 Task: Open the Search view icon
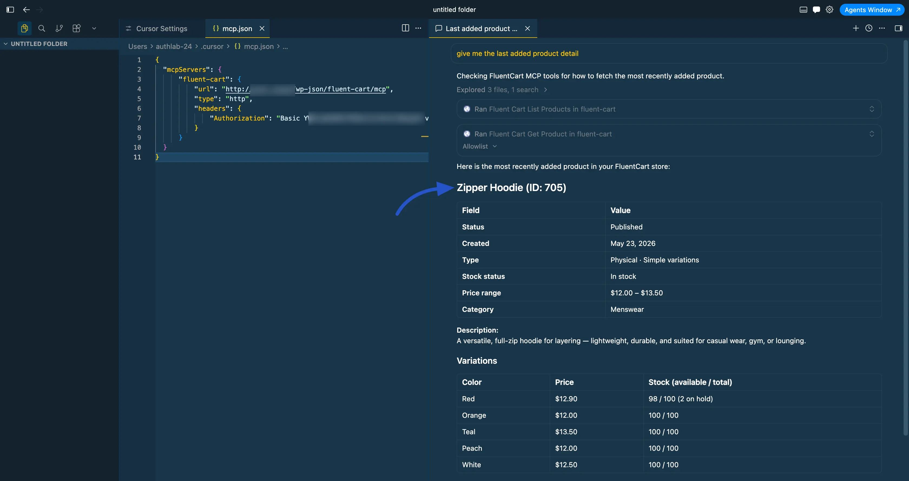tap(42, 28)
